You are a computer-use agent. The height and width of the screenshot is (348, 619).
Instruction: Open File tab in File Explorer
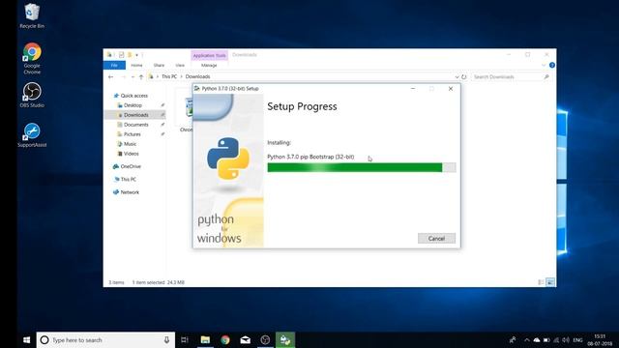click(114, 65)
